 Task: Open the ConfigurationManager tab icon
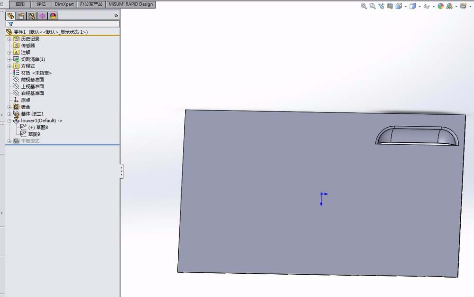pos(31,16)
